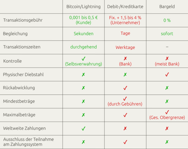
Task: Click the green checkmark in Bitcoin Kontrolle cell
Action: point(83,59)
